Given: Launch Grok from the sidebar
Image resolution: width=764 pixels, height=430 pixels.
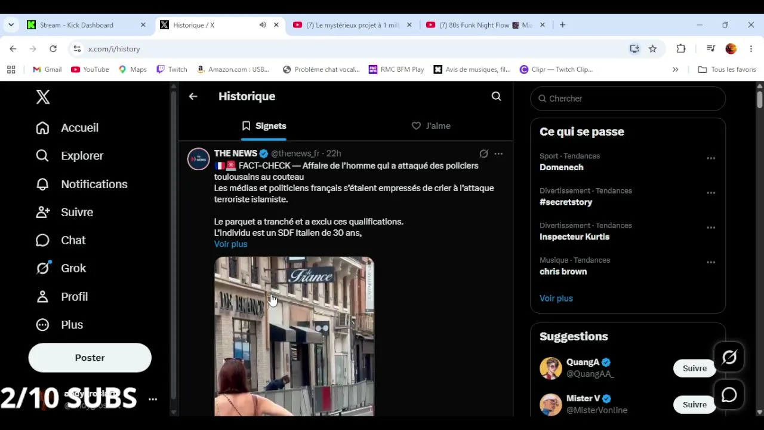Looking at the screenshot, I should [x=61, y=268].
